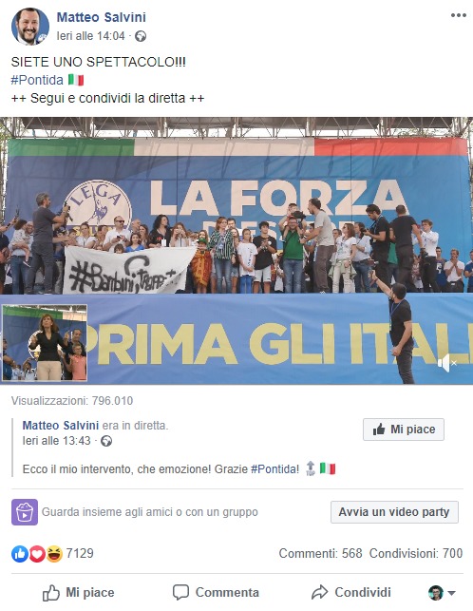Open Matteo Salvini name link in header

[102, 17]
